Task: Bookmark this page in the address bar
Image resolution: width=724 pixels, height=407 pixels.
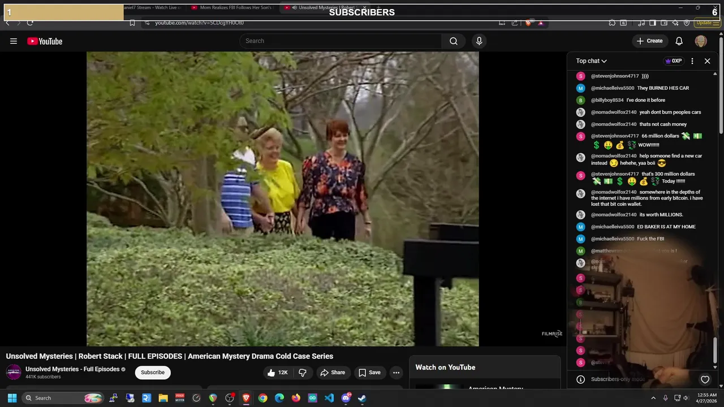Action: [x=132, y=23]
